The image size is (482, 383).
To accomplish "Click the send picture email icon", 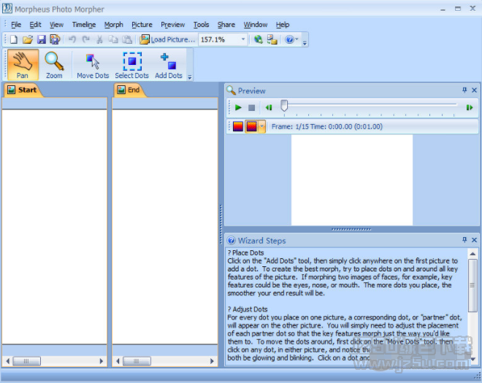I will [x=272, y=39].
